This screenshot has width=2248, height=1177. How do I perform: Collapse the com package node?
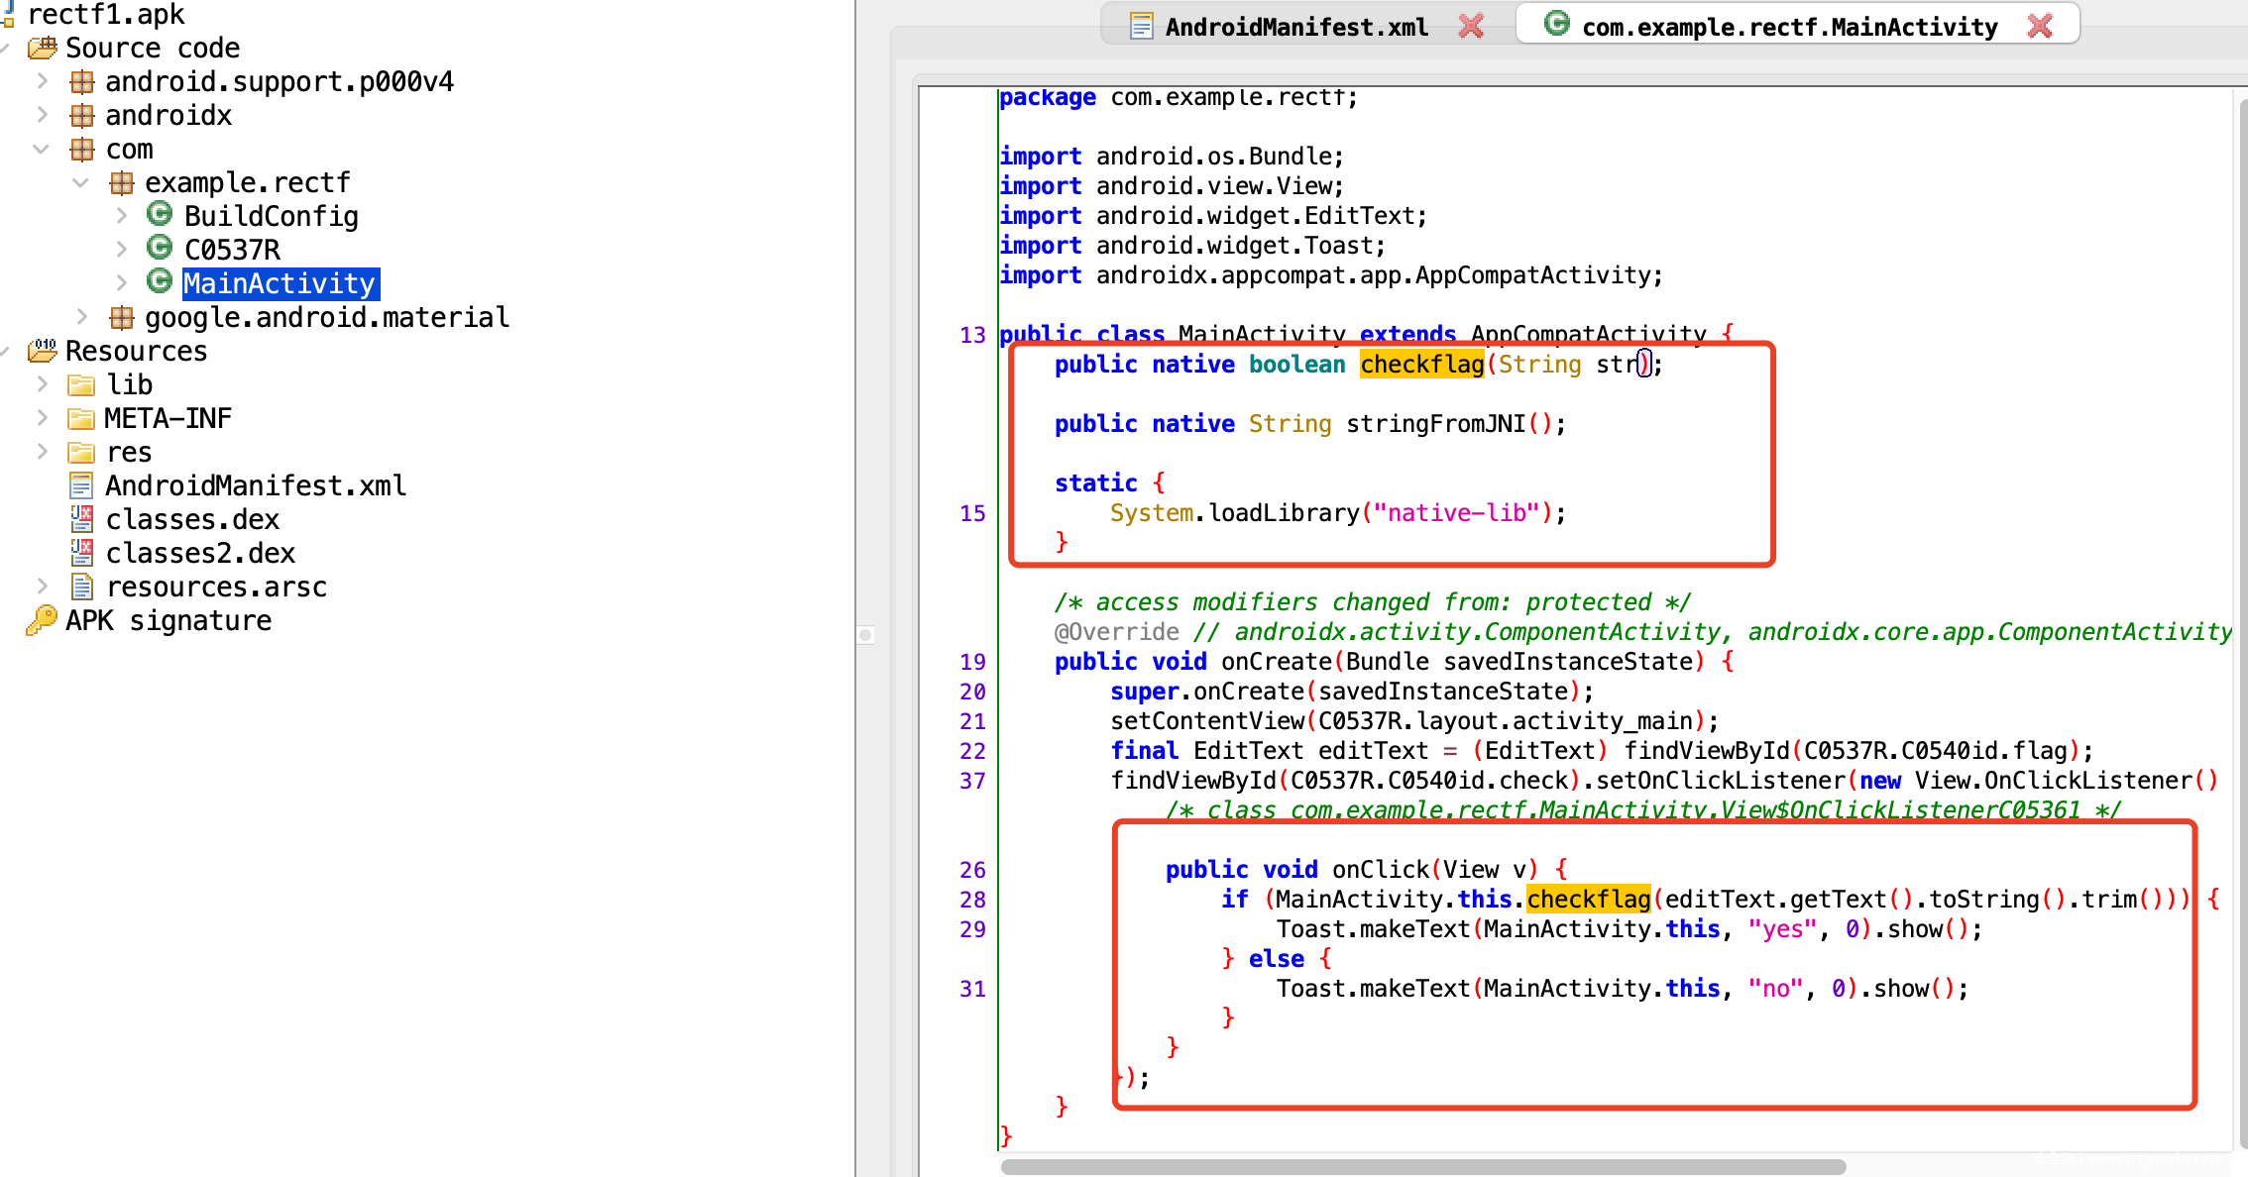(42, 149)
